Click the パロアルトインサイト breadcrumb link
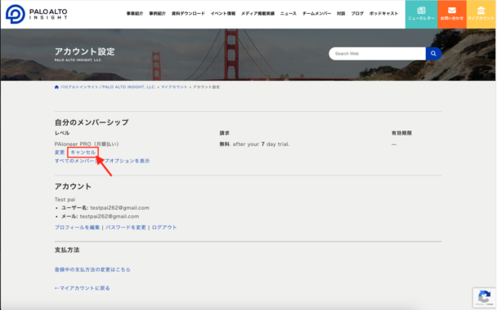 107,87
